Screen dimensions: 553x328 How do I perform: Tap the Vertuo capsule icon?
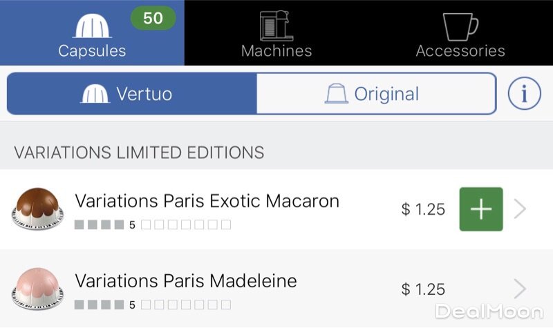95,94
